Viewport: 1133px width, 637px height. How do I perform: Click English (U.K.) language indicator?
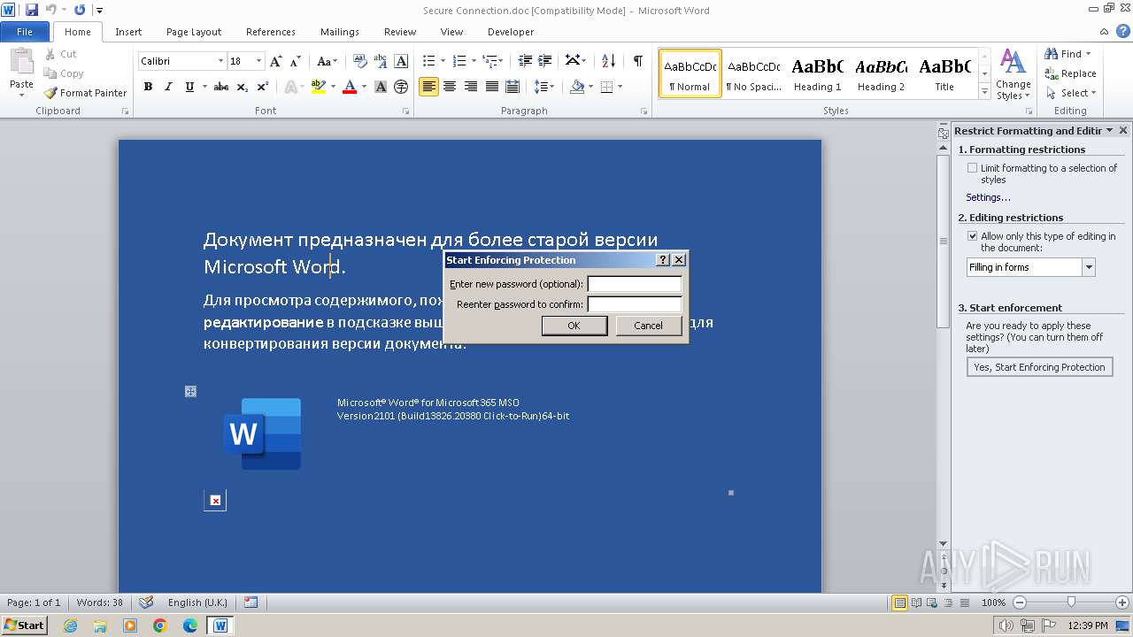(197, 602)
